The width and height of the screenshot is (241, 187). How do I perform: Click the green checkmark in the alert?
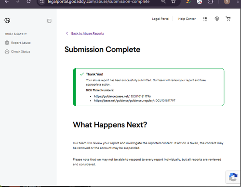[82, 74]
